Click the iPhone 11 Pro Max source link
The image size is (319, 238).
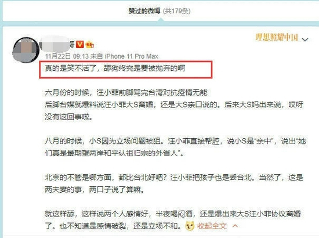[132, 56]
